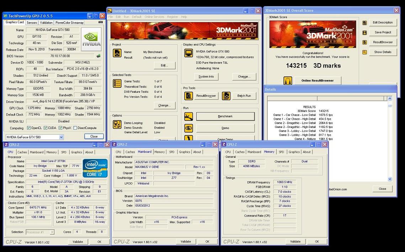Click the Online ResultBrowser icon
The height and width of the screenshot is (252, 405).
click(288, 81)
